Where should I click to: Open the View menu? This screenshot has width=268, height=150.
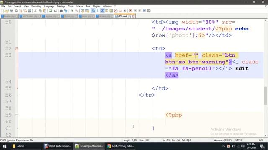[26, 7]
